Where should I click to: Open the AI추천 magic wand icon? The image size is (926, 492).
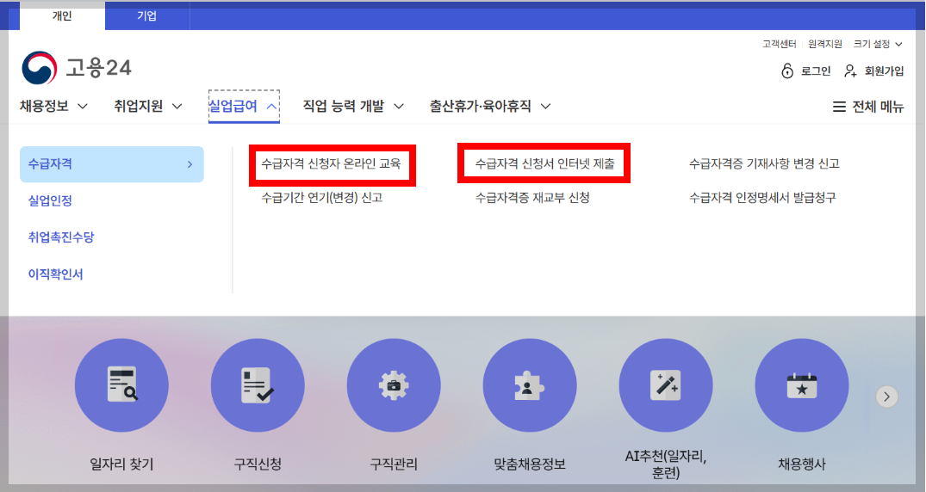tap(666, 385)
